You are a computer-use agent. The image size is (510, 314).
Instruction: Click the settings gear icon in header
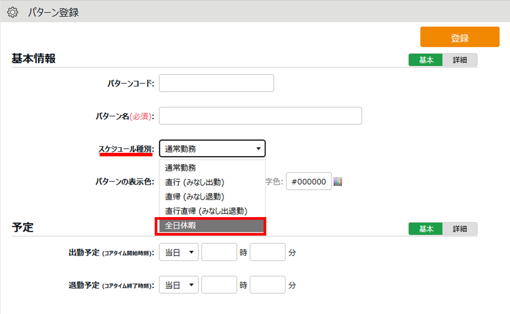(x=13, y=12)
